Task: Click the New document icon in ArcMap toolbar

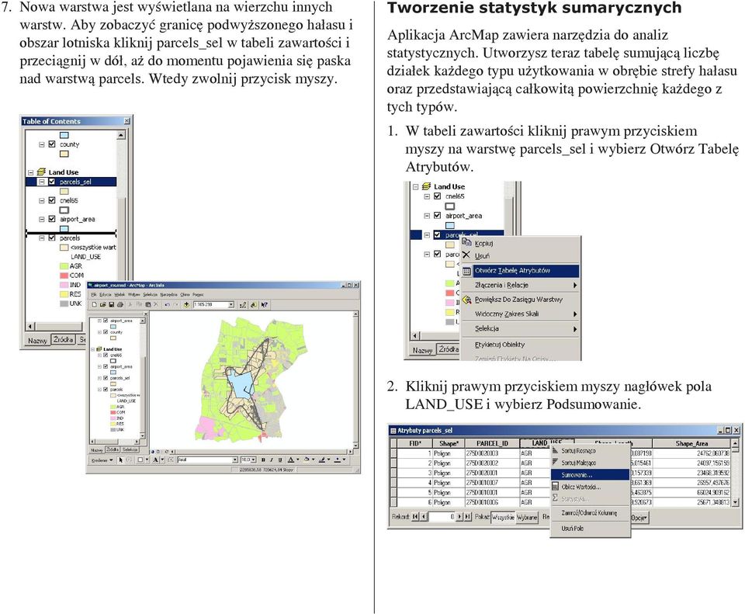Action: click(x=94, y=304)
